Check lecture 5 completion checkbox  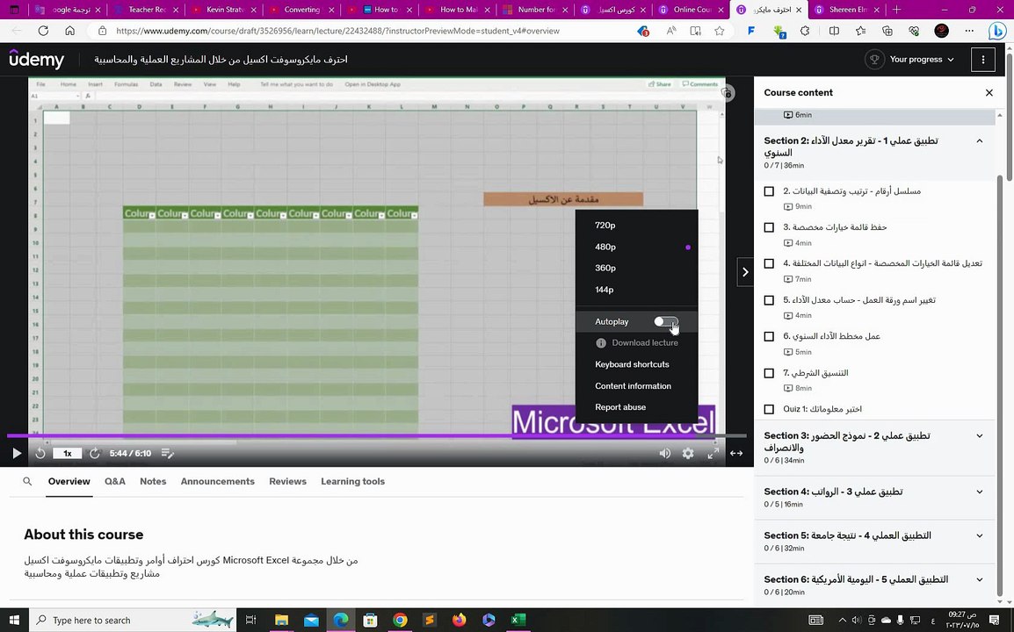click(x=769, y=300)
